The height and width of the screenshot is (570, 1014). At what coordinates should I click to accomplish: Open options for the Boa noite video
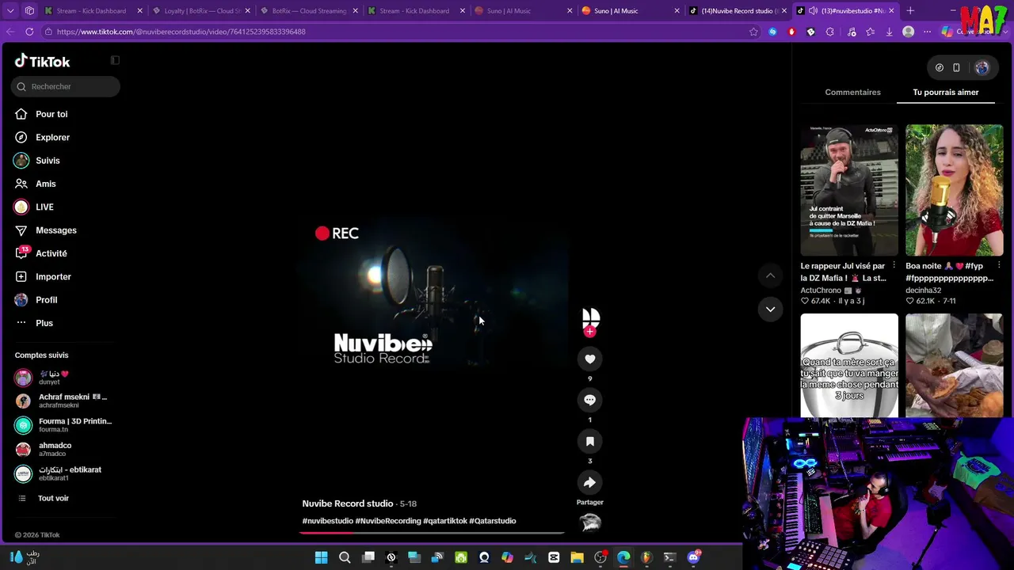coord(999,265)
